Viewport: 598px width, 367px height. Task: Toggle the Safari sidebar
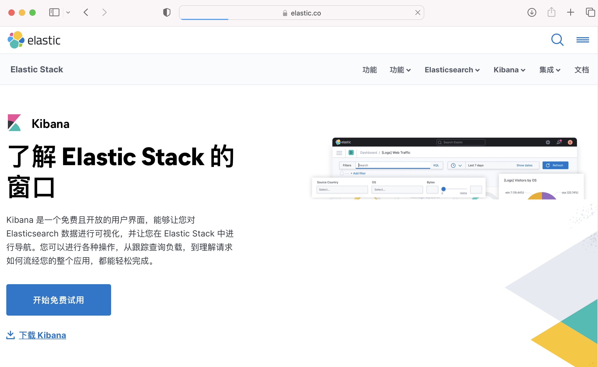[x=54, y=12]
